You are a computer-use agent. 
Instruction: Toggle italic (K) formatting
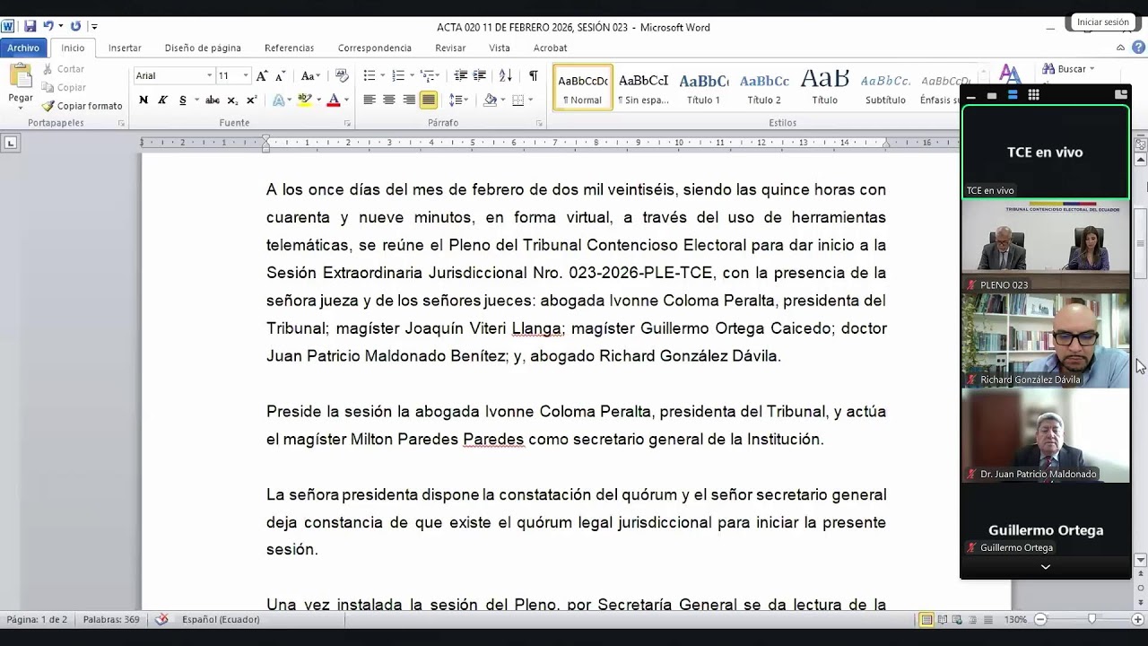(162, 100)
